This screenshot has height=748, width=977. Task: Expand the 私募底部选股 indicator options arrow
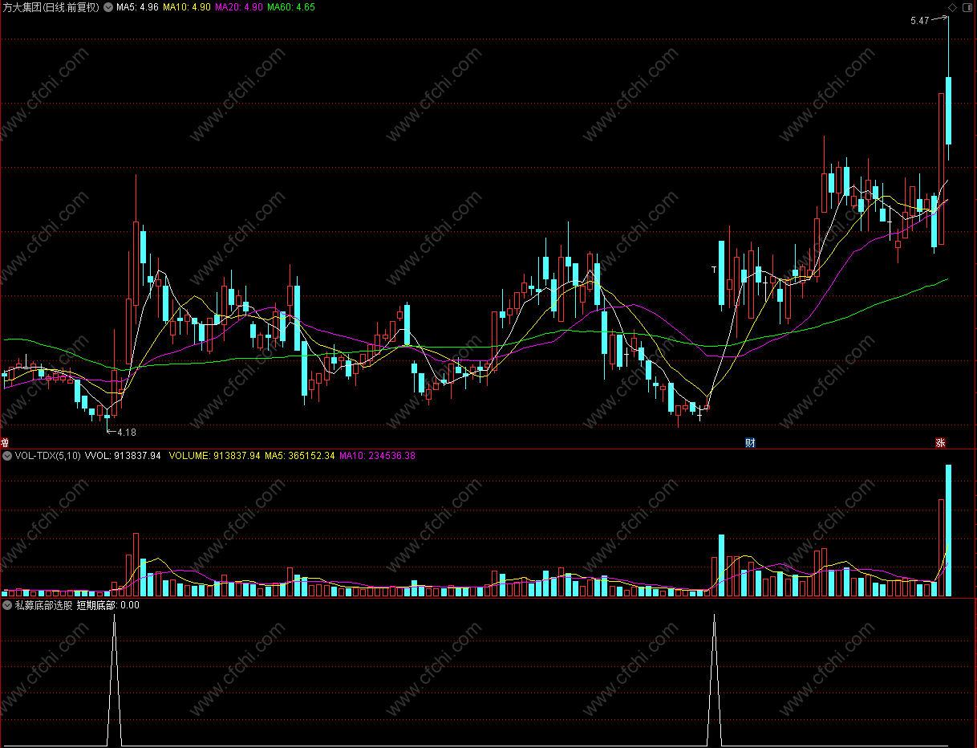(7, 605)
